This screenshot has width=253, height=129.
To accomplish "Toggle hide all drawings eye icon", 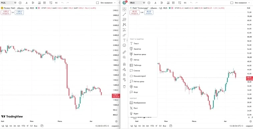I will 124,80.
